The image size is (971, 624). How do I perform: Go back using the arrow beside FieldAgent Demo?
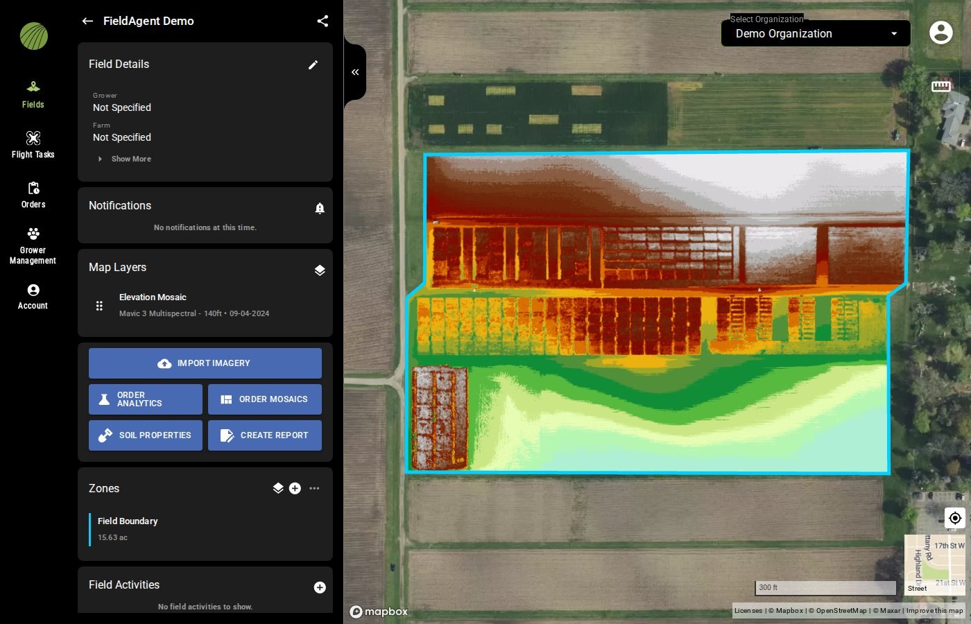coord(87,21)
